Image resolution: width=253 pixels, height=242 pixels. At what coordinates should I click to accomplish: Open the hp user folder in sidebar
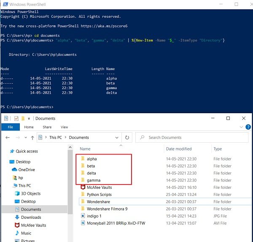[21, 178]
